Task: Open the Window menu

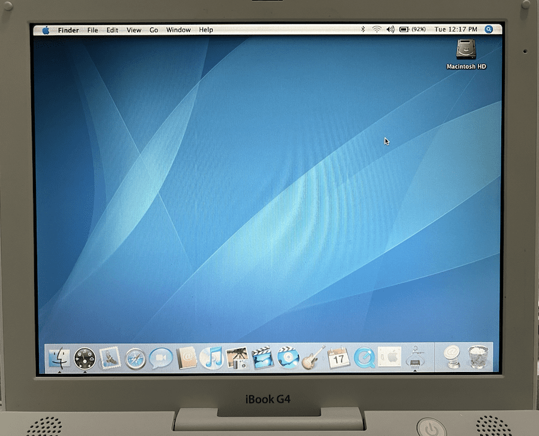Action: (178, 30)
